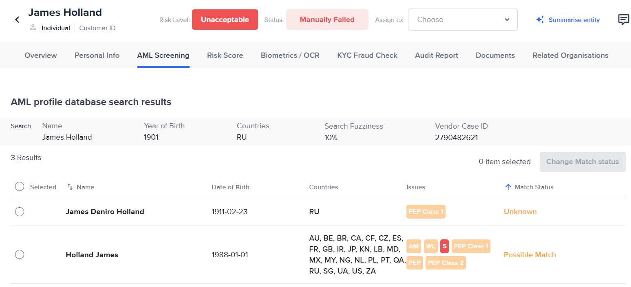Click the 0 item selected text
The height and width of the screenshot is (287, 631).
click(x=505, y=162)
